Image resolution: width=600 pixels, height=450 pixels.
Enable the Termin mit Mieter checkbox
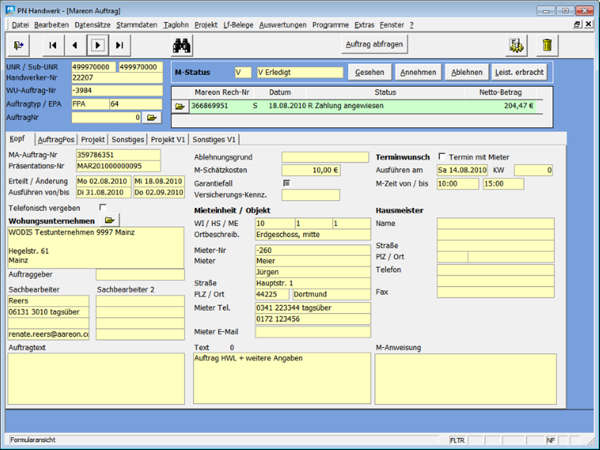442,157
